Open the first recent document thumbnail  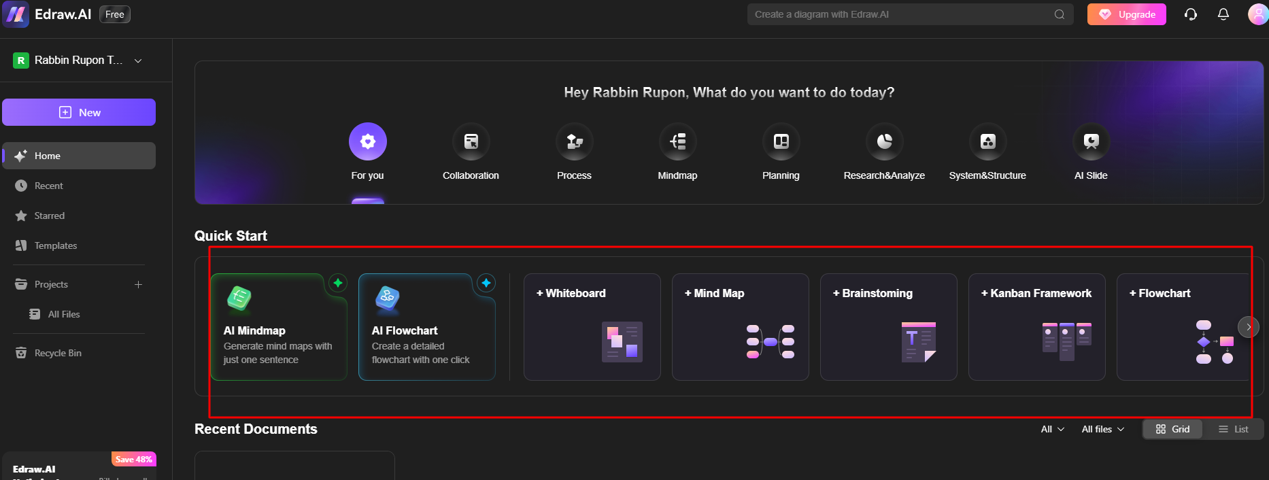(294, 466)
